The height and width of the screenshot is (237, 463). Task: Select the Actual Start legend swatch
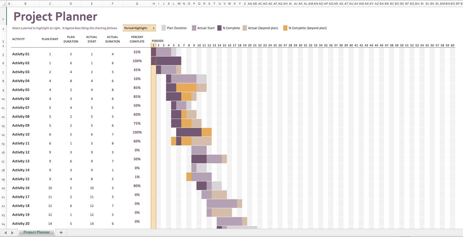(x=194, y=28)
